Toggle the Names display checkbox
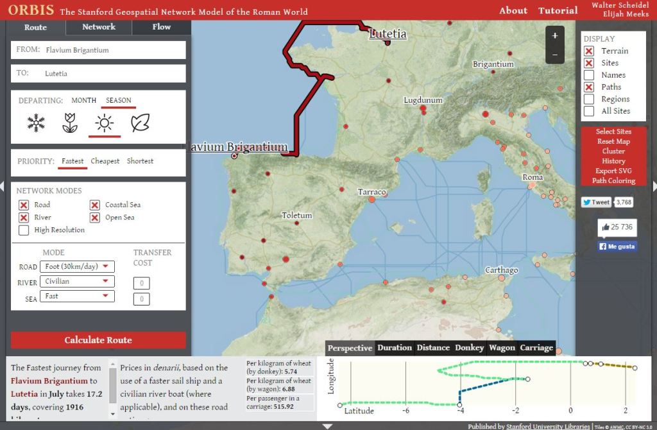The image size is (657, 430). (x=589, y=75)
